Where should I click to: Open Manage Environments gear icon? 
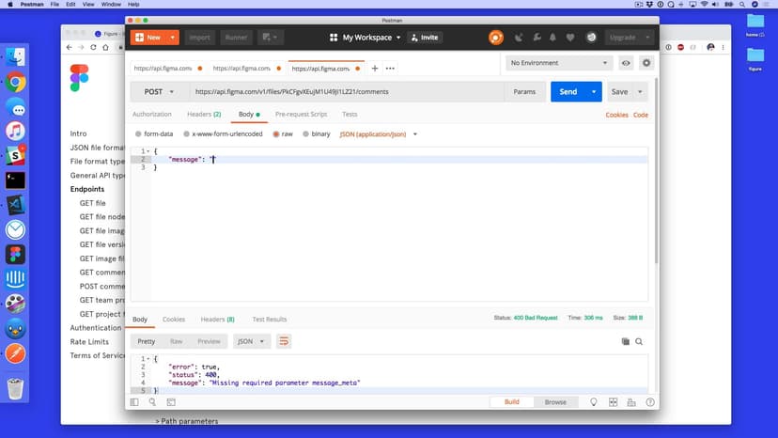click(646, 63)
